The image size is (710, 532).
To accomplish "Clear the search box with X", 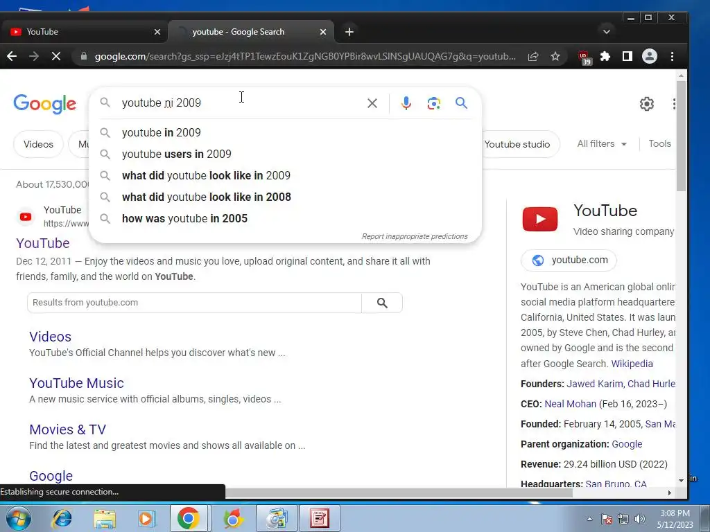I will (x=372, y=103).
